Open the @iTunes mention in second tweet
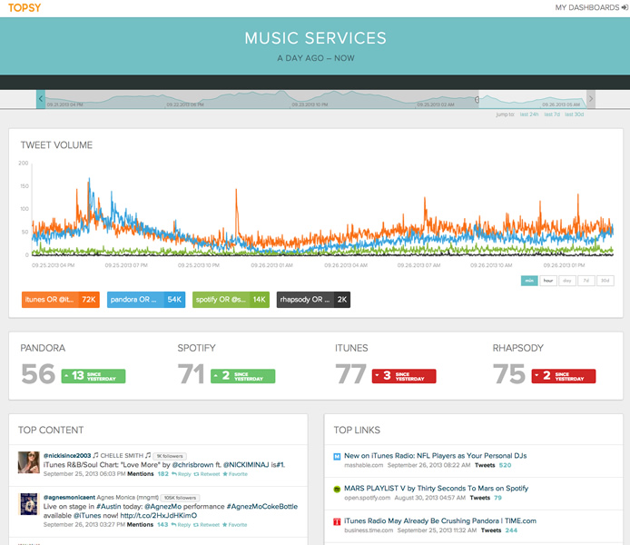 tap(87, 516)
